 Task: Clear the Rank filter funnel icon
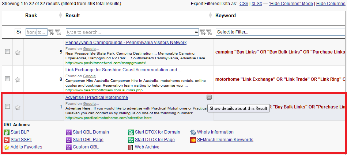tap(58, 32)
